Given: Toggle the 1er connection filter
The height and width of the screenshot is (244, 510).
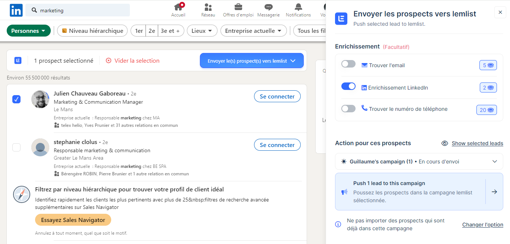Looking at the screenshot, I should [x=139, y=31].
